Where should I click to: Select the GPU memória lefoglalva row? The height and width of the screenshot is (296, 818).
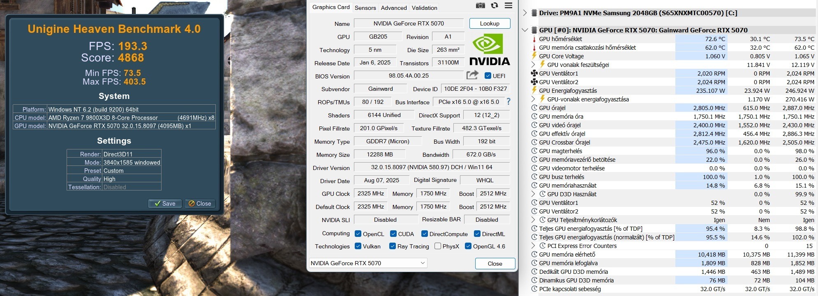672,263
